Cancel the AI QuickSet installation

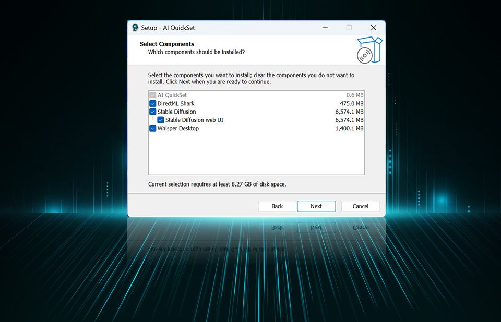point(361,206)
